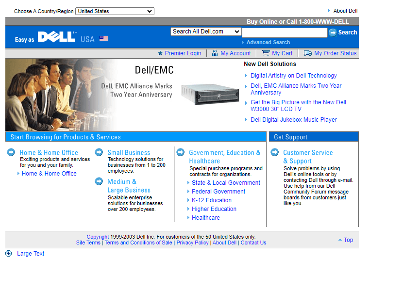Open Government, Education & Healthcare heading link
Screen dimensions: 403x291
(x=225, y=157)
